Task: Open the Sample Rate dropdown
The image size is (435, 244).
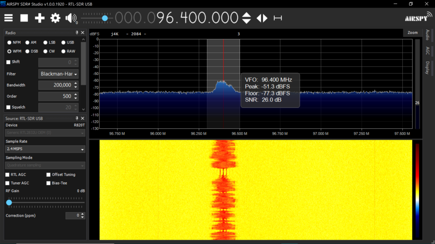Action: [45, 149]
